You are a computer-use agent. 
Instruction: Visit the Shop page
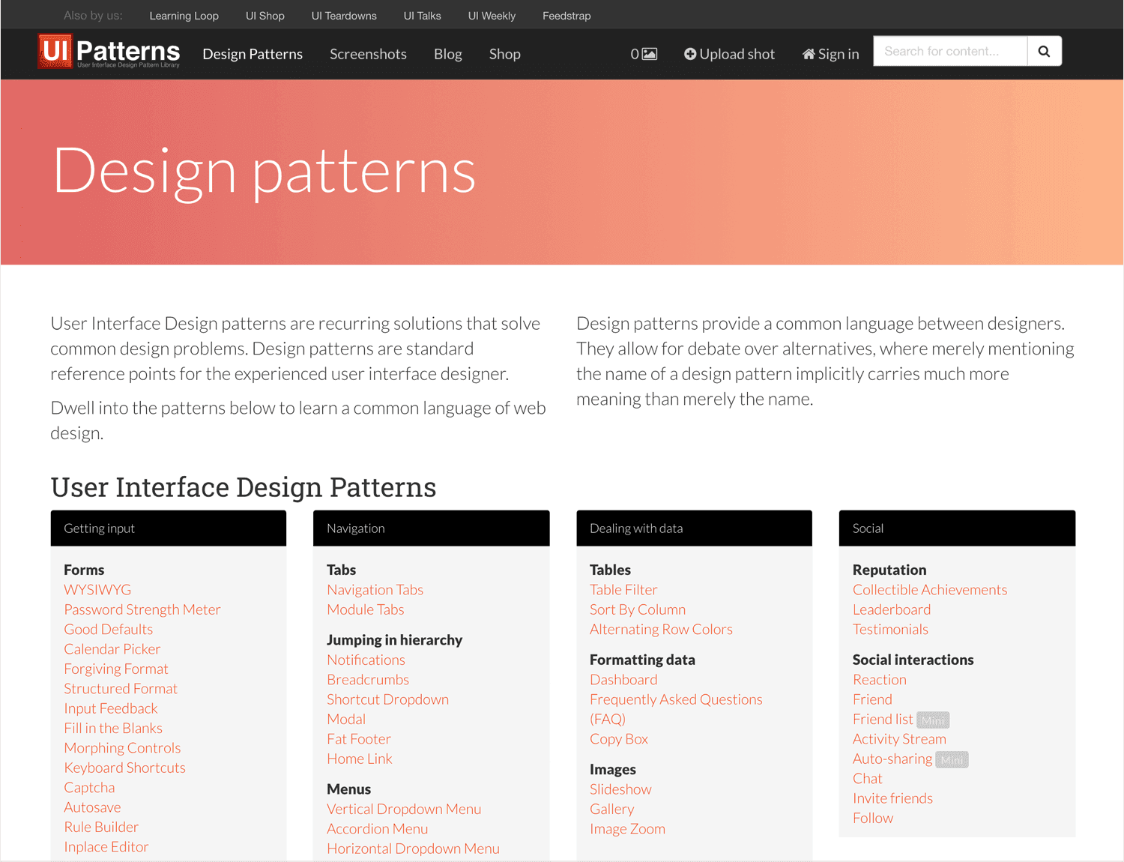coord(505,54)
